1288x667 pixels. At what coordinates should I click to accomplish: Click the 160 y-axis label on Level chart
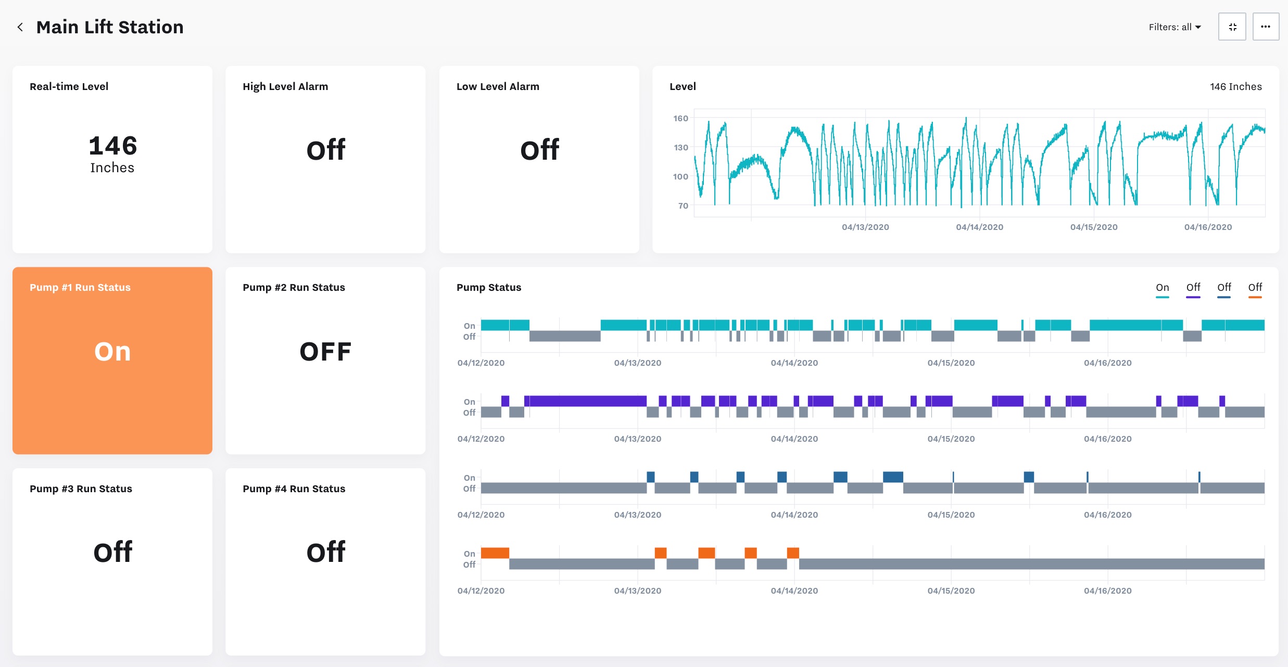680,118
